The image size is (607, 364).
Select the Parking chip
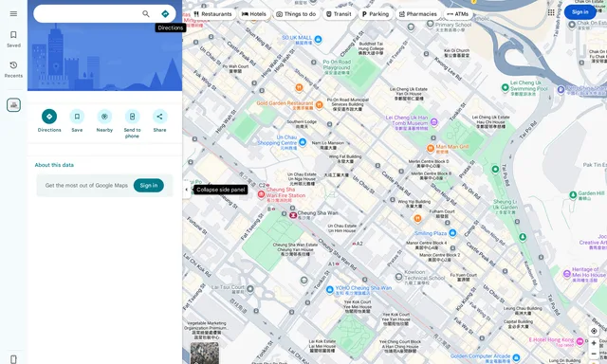coord(376,14)
